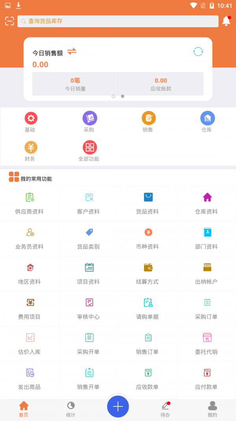Image resolution: width=236 pixels, height=421 pixels.
Task: Select the second carousel page dot
Action: pyautogui.click(x=122, y=96)
